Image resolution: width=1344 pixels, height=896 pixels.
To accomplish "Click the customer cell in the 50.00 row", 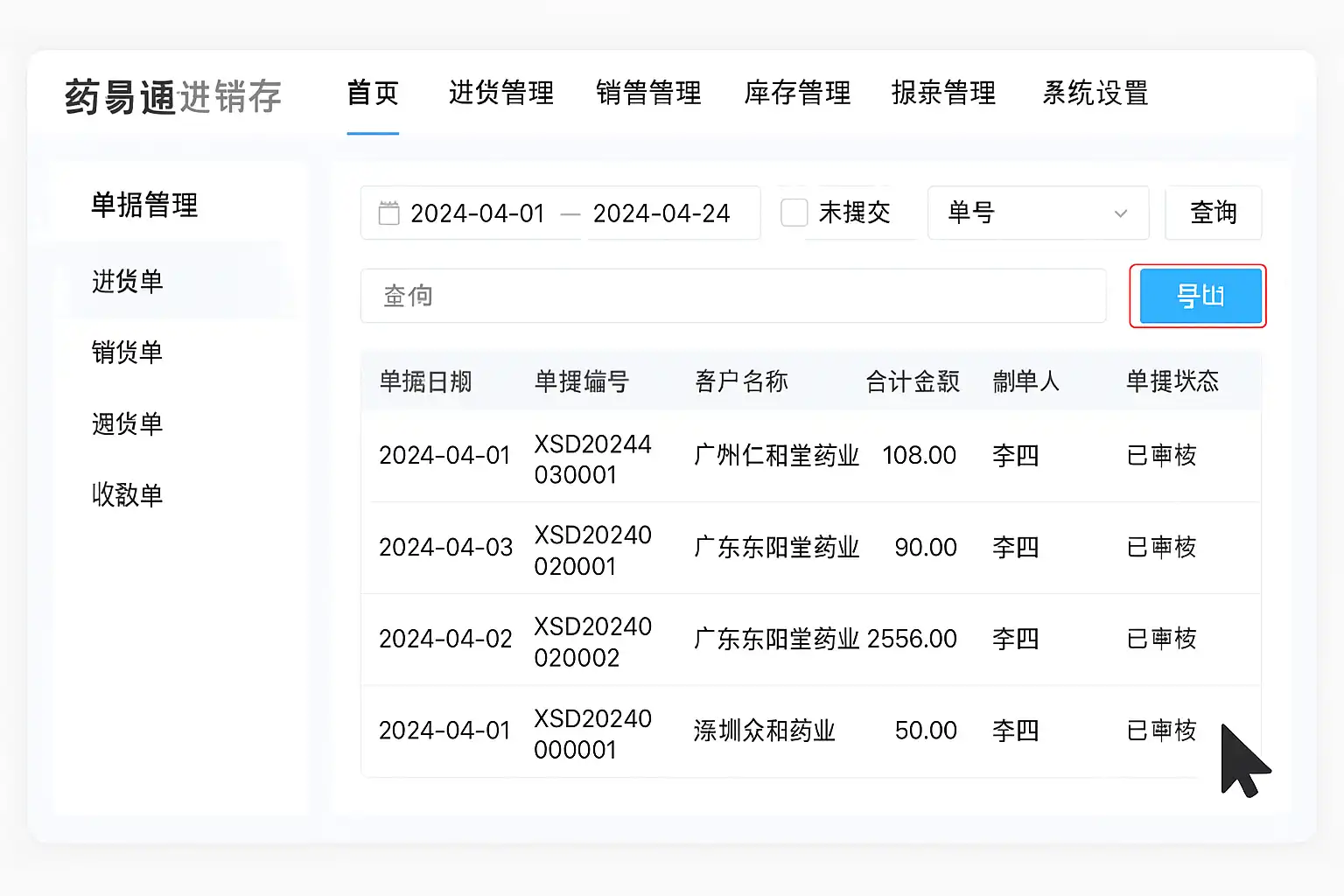I will [765, 731].
